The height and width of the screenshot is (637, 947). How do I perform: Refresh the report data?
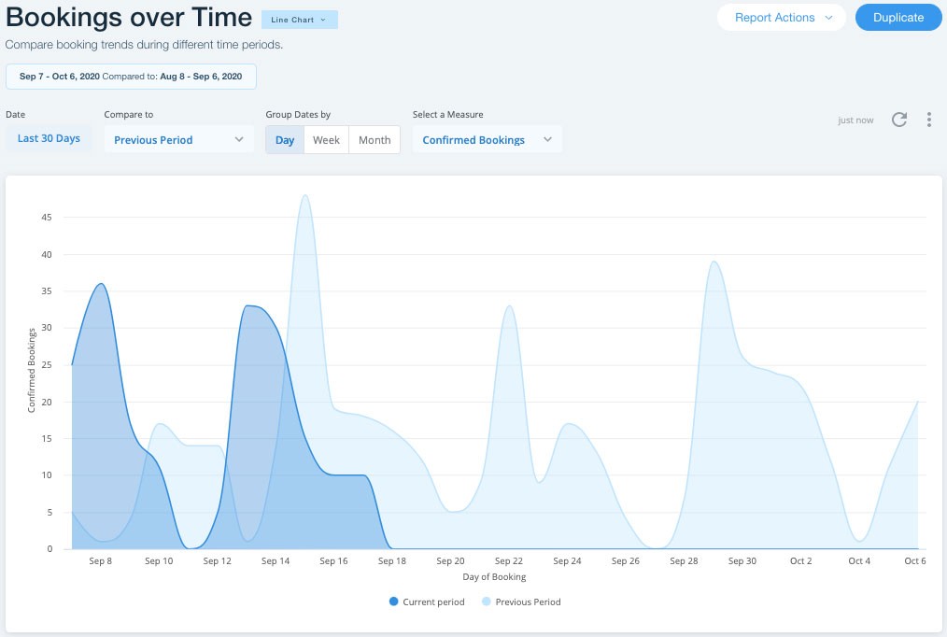(899, 120)
